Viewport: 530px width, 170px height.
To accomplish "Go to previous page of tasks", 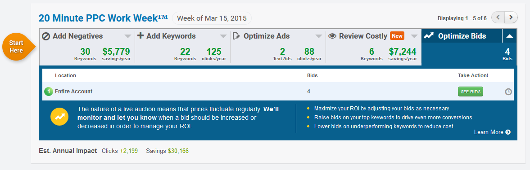I will click(x=498, y=17).
